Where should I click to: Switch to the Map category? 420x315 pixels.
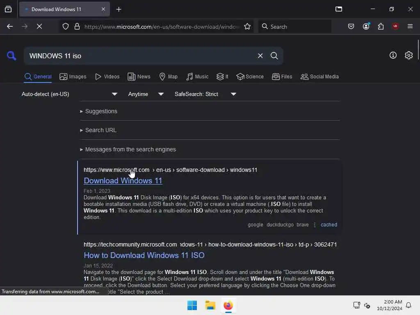(x=168, y=77)
